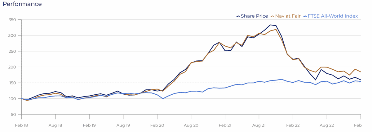Select the Feb 21 x-axis label

tap(225, 126)
